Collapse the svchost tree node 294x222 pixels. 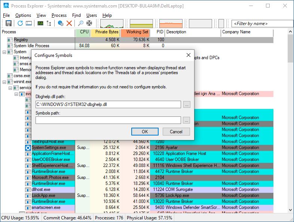pyautogui.click(x=16, y=94)
